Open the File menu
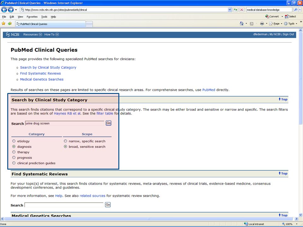Screen dimensions: 303x227 click(x=4, y=17)
